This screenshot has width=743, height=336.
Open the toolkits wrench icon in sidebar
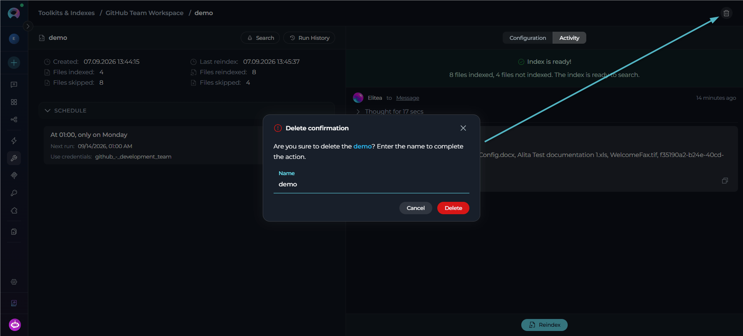tap(14, 158)
